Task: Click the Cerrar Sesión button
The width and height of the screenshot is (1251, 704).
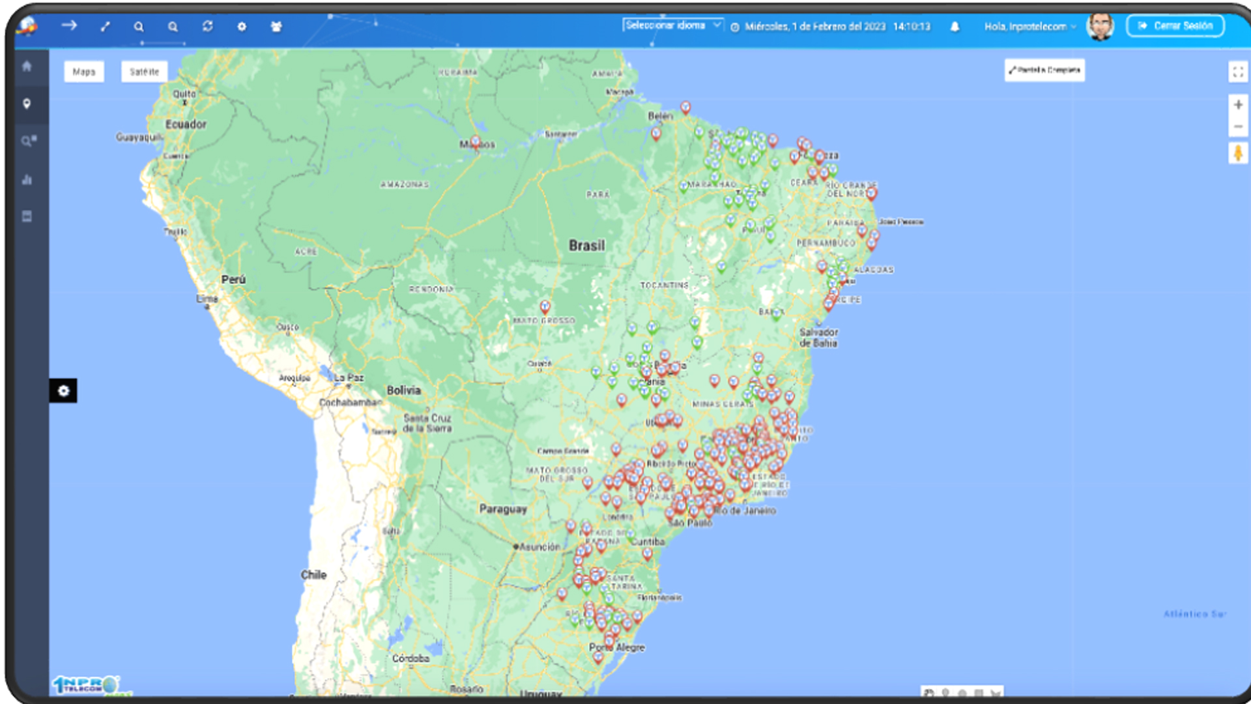Action: click(1175, 26)
